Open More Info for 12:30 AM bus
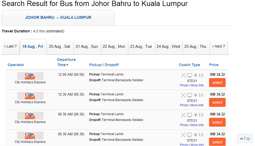Viewport: 255px width, 146px height. (x=197, y=105)
